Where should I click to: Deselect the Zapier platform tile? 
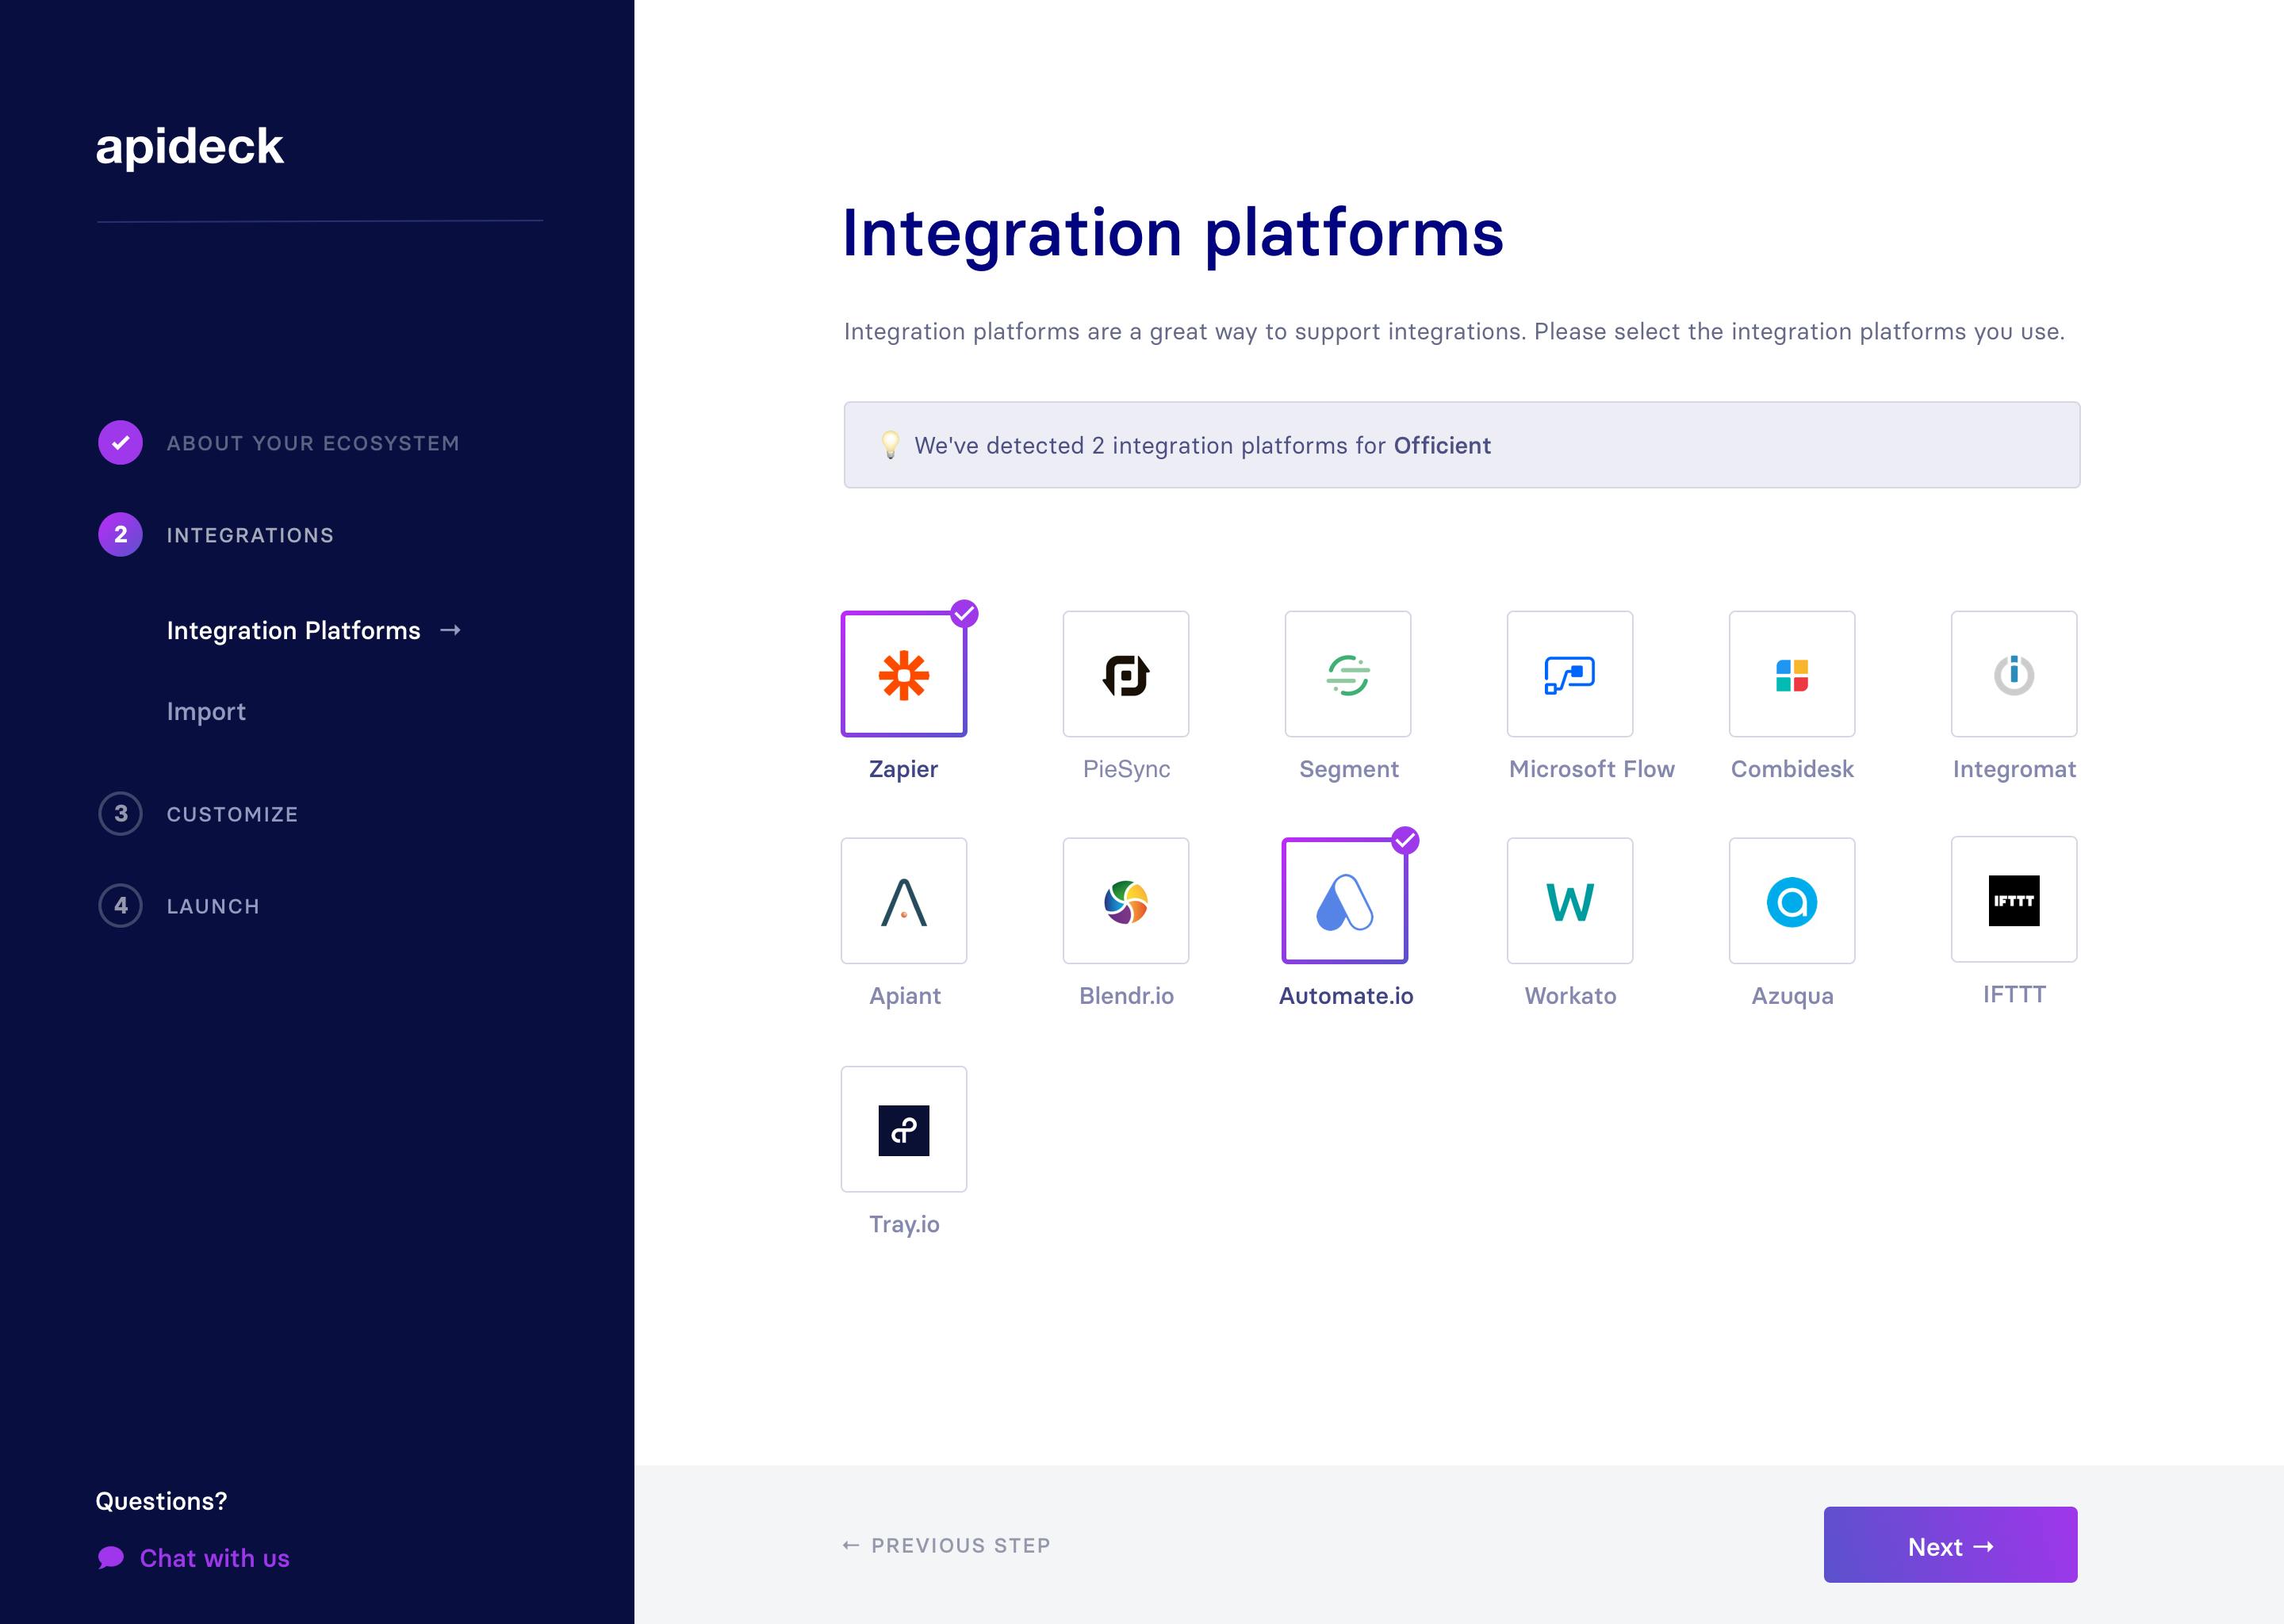point(904,674)
